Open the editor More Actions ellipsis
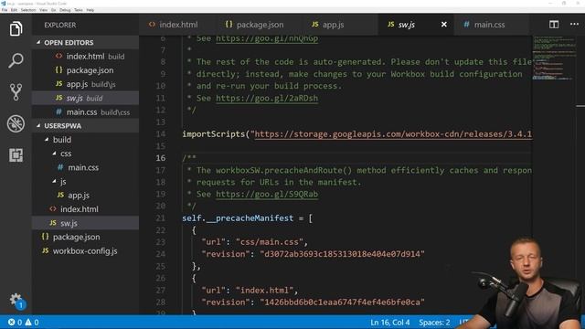The height and width of the screenshot is (329, 585). [x=574, y=25]
